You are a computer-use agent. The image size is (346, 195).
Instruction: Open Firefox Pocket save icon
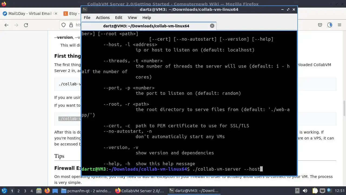click(x=320, y=25)
